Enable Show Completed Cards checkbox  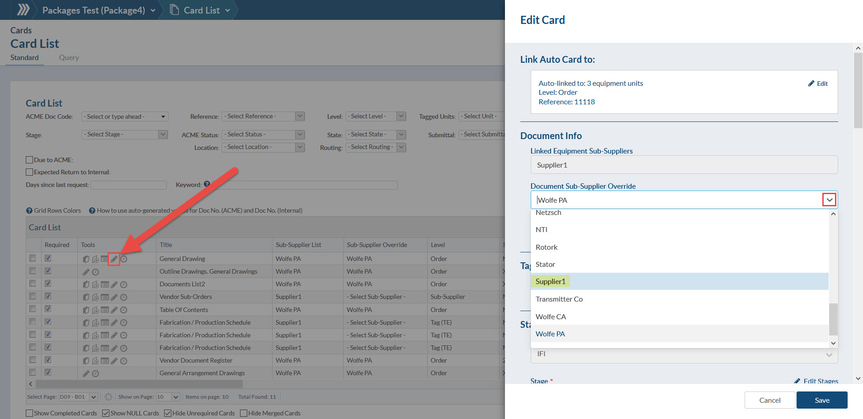point(29,413)
